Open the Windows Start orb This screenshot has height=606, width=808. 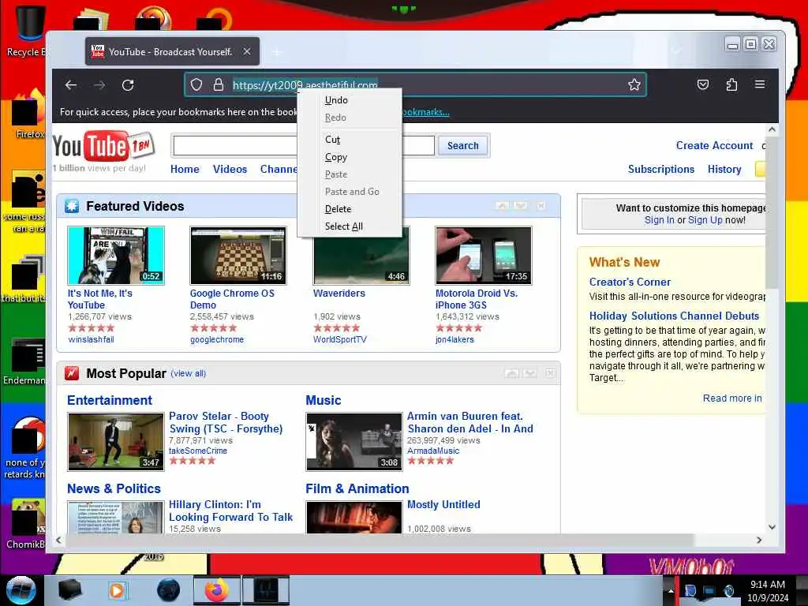coord(21,590)
